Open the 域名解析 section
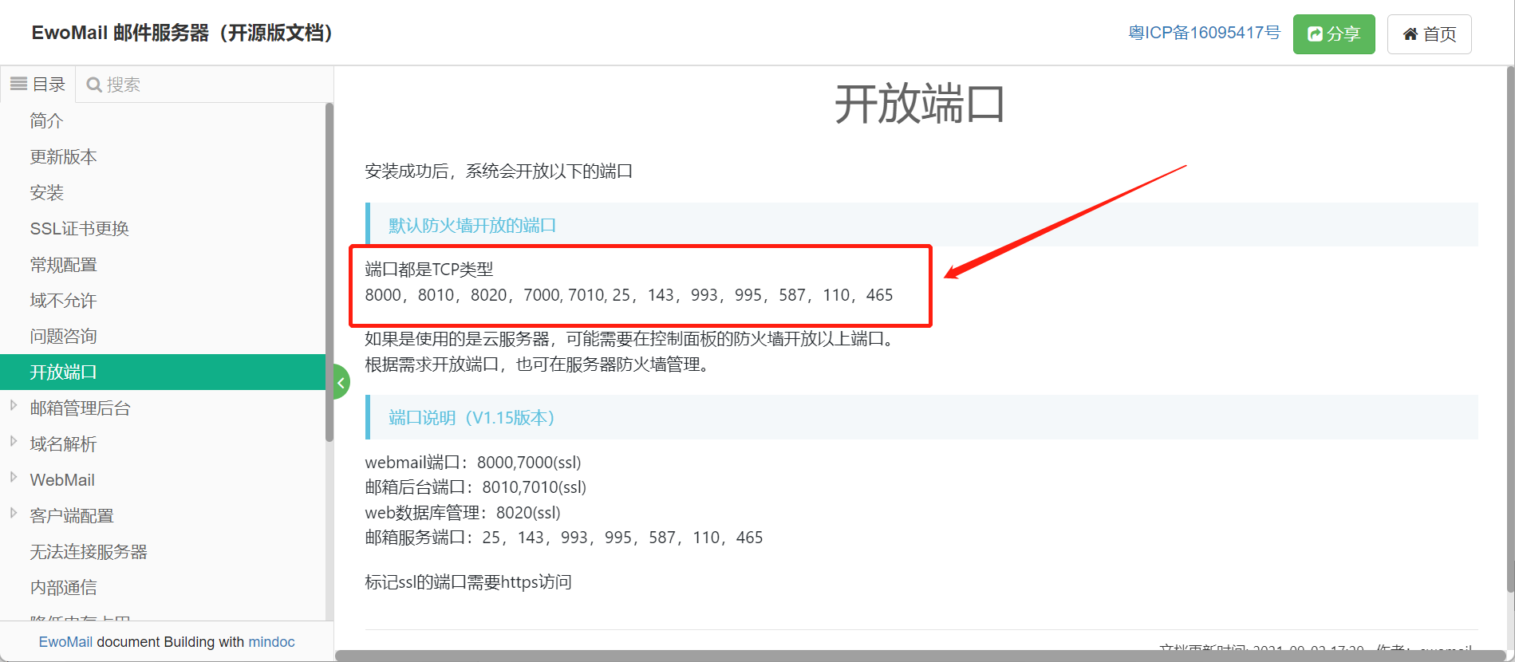Viewport: 1515px width, 662px height. pos(63,444)
